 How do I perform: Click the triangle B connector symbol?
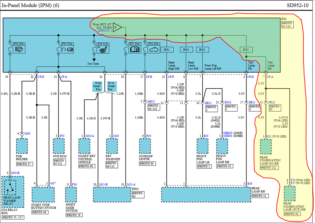click(117, 27)
